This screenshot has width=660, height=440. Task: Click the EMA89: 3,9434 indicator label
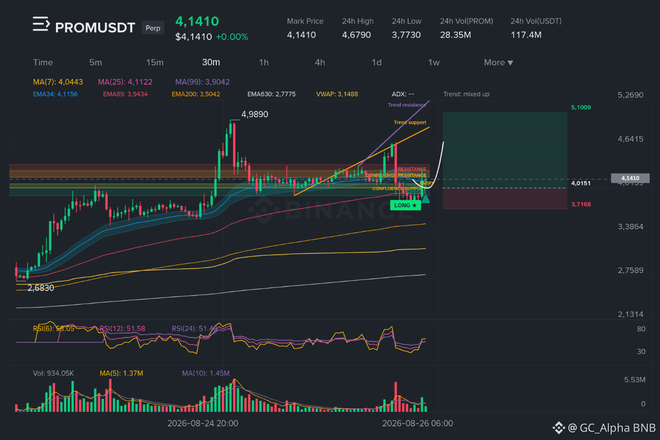pyautogui.click(x=125, y=94)
